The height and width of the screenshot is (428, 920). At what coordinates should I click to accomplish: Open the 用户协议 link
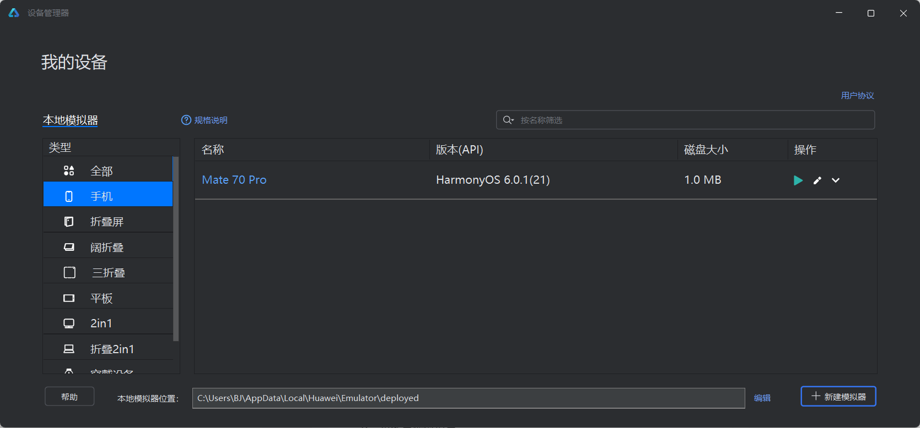857,95
